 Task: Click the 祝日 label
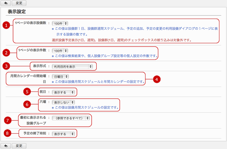pyautogui.click(x=43, y=92)
